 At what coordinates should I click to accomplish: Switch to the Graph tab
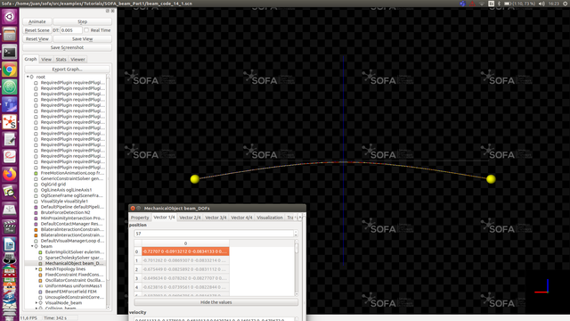[30, 59]
